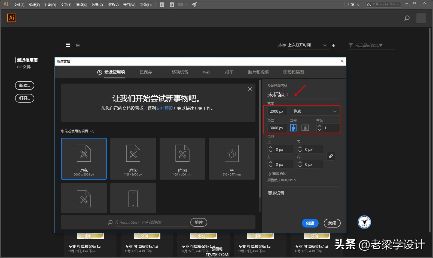Image resolution: width=433 pixels, height=258 pixels.
Task: Open the 选择(S) menu
Action: [81, 5]
